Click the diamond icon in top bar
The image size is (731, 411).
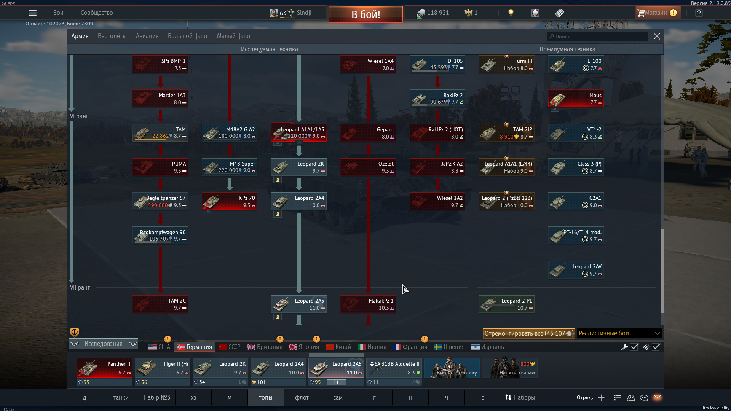point(535,13)
